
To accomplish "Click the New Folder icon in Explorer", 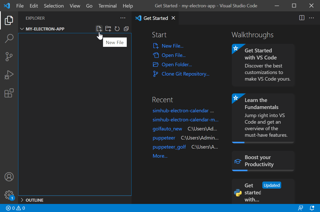I will coord(108,29).
